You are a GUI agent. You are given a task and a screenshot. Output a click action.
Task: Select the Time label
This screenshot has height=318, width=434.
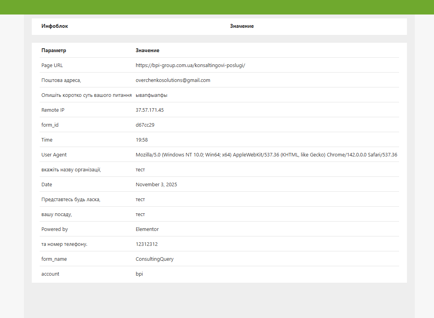(x=47, y=140)
